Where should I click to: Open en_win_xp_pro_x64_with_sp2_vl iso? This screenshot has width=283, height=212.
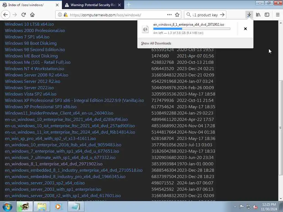(50, 139)
